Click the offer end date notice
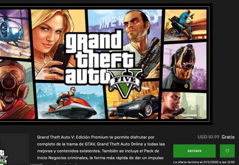Screen dimensions: 239x165 [x=204, y=162]
